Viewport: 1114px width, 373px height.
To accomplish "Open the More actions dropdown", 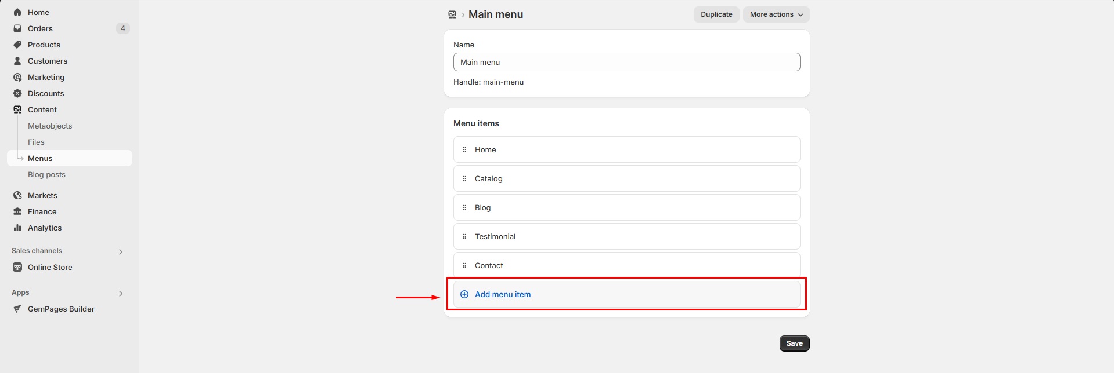I will pyautogui.click(x=776, y=14).
